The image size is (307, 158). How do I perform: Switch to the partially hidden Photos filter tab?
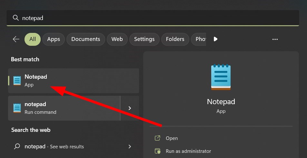coord(199,39)
